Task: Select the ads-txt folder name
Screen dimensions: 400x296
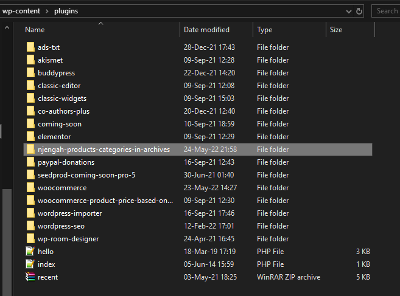Action: [x=49, y=47]
